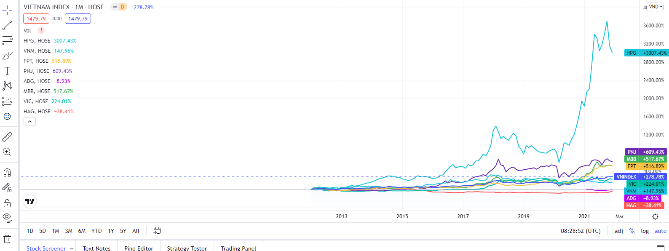Select the MBB, HOSE legend entry

pyautogui.click(x=37, y=91)
